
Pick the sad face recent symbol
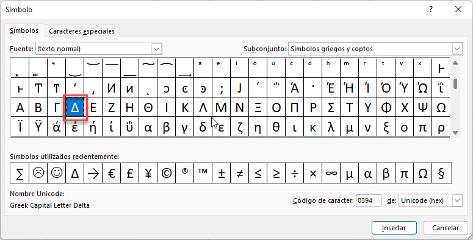click(x=38, y=173)
